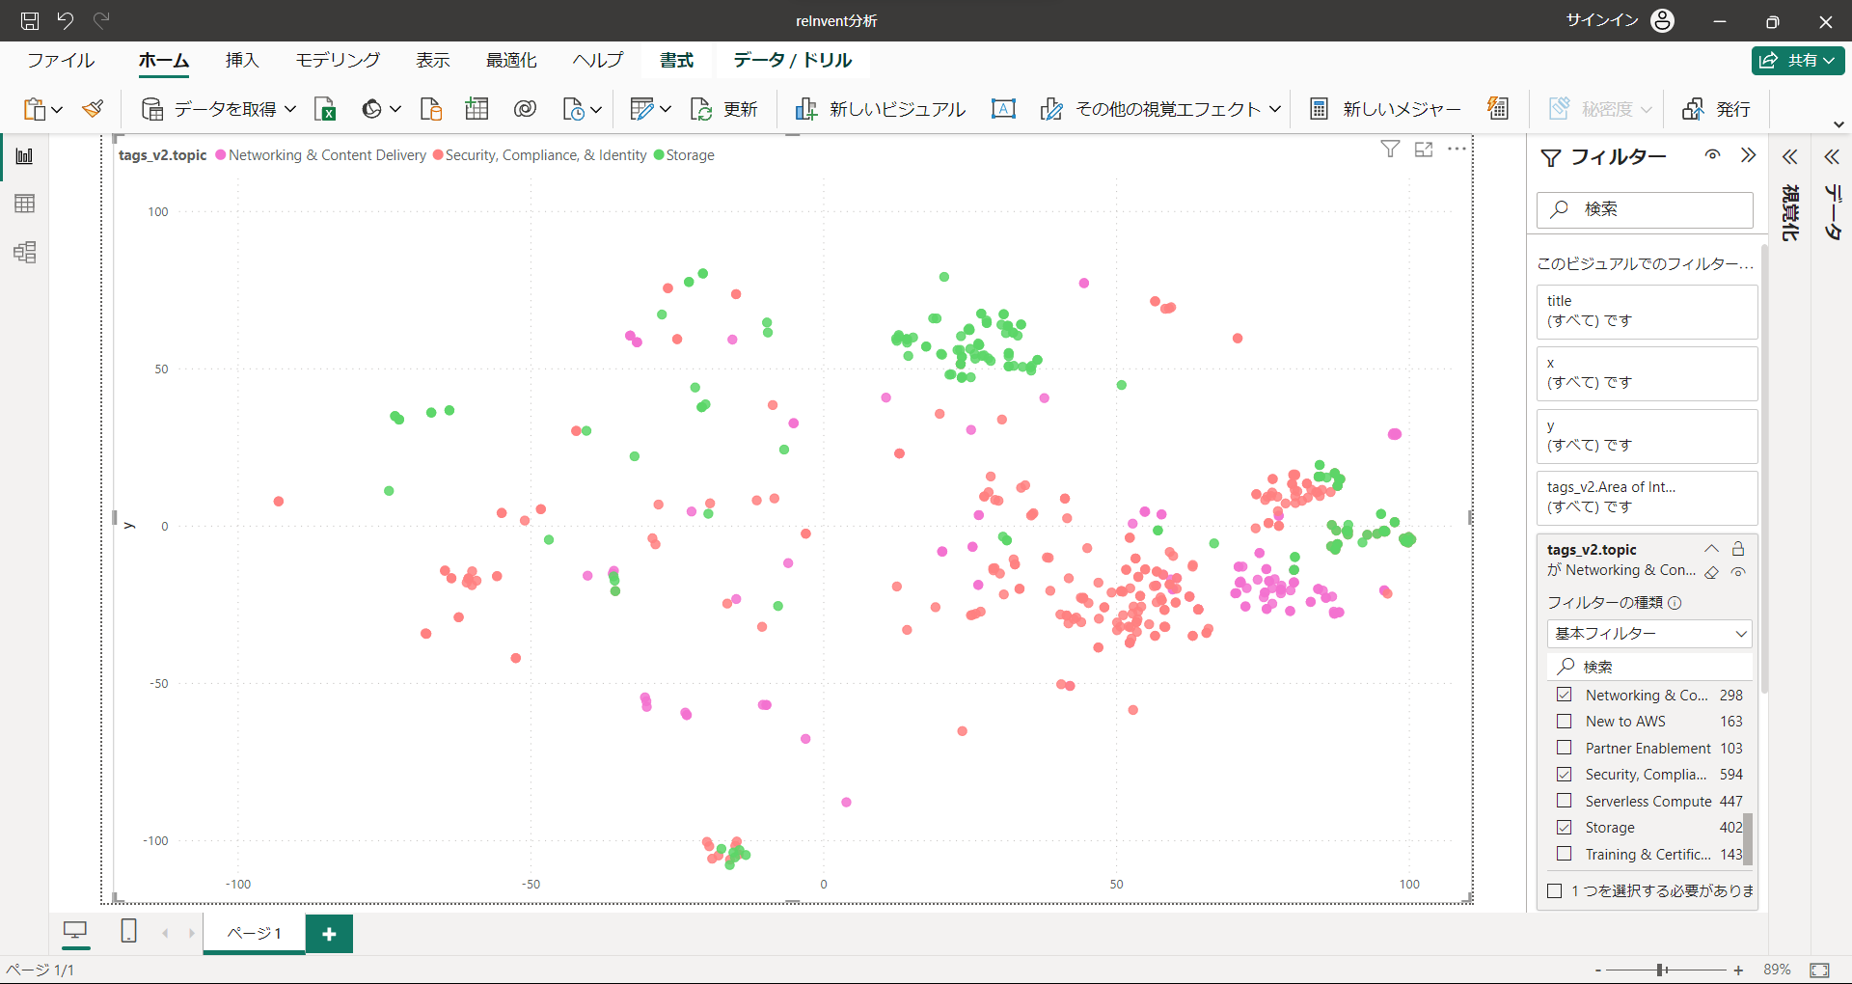The image size is (1852, 984).
Task: Open the model view in left sidebar
Action: pos(25,253)
